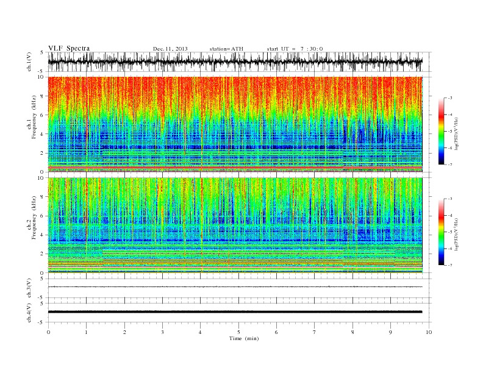Click the time axis tick label "6"
The width and height of the screenshot is (483, 373).
(x=276, y=332)
